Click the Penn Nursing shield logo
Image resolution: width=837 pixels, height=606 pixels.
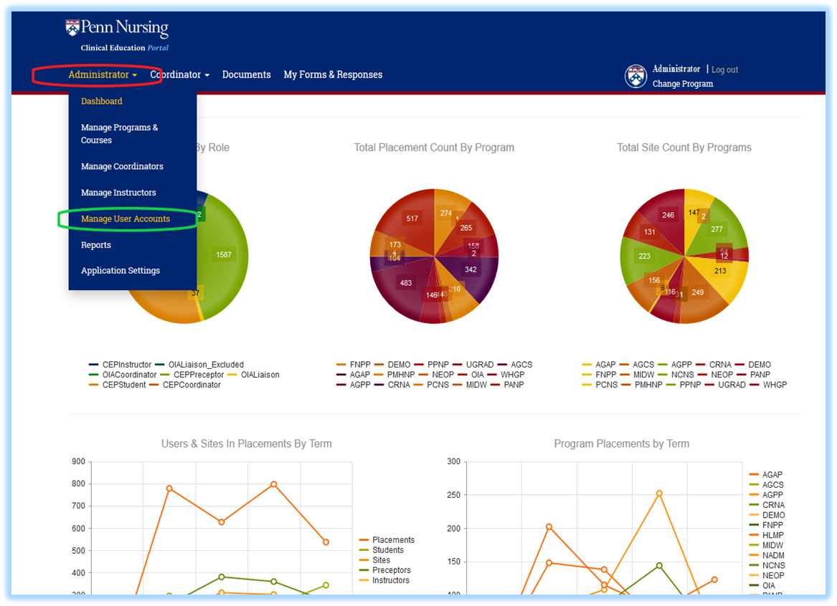pos(72,27)
